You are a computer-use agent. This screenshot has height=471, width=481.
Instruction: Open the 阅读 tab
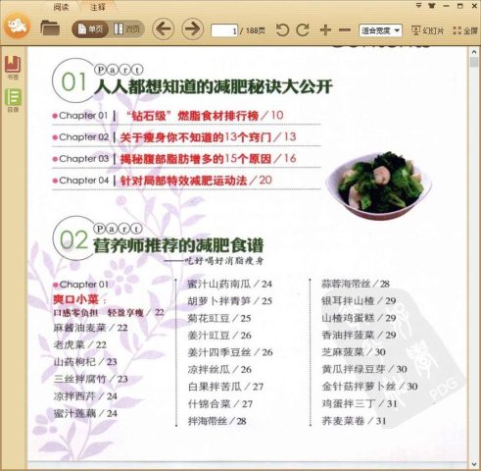(x=61, y=7)
